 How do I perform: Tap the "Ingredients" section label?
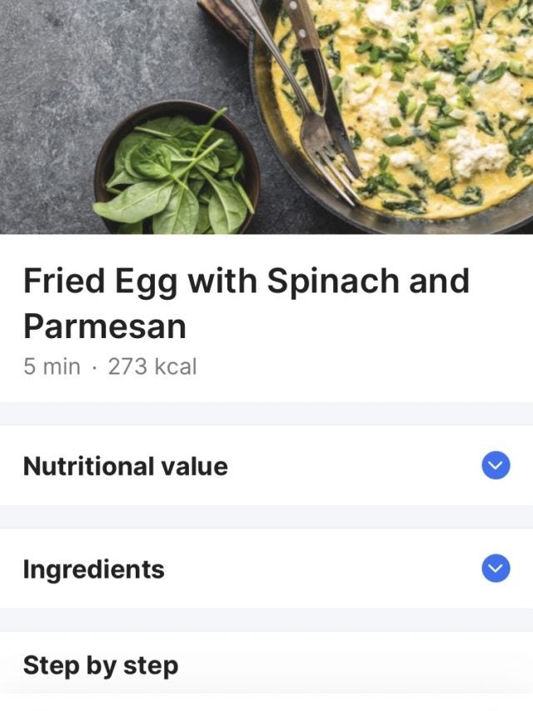click(93, 569)
